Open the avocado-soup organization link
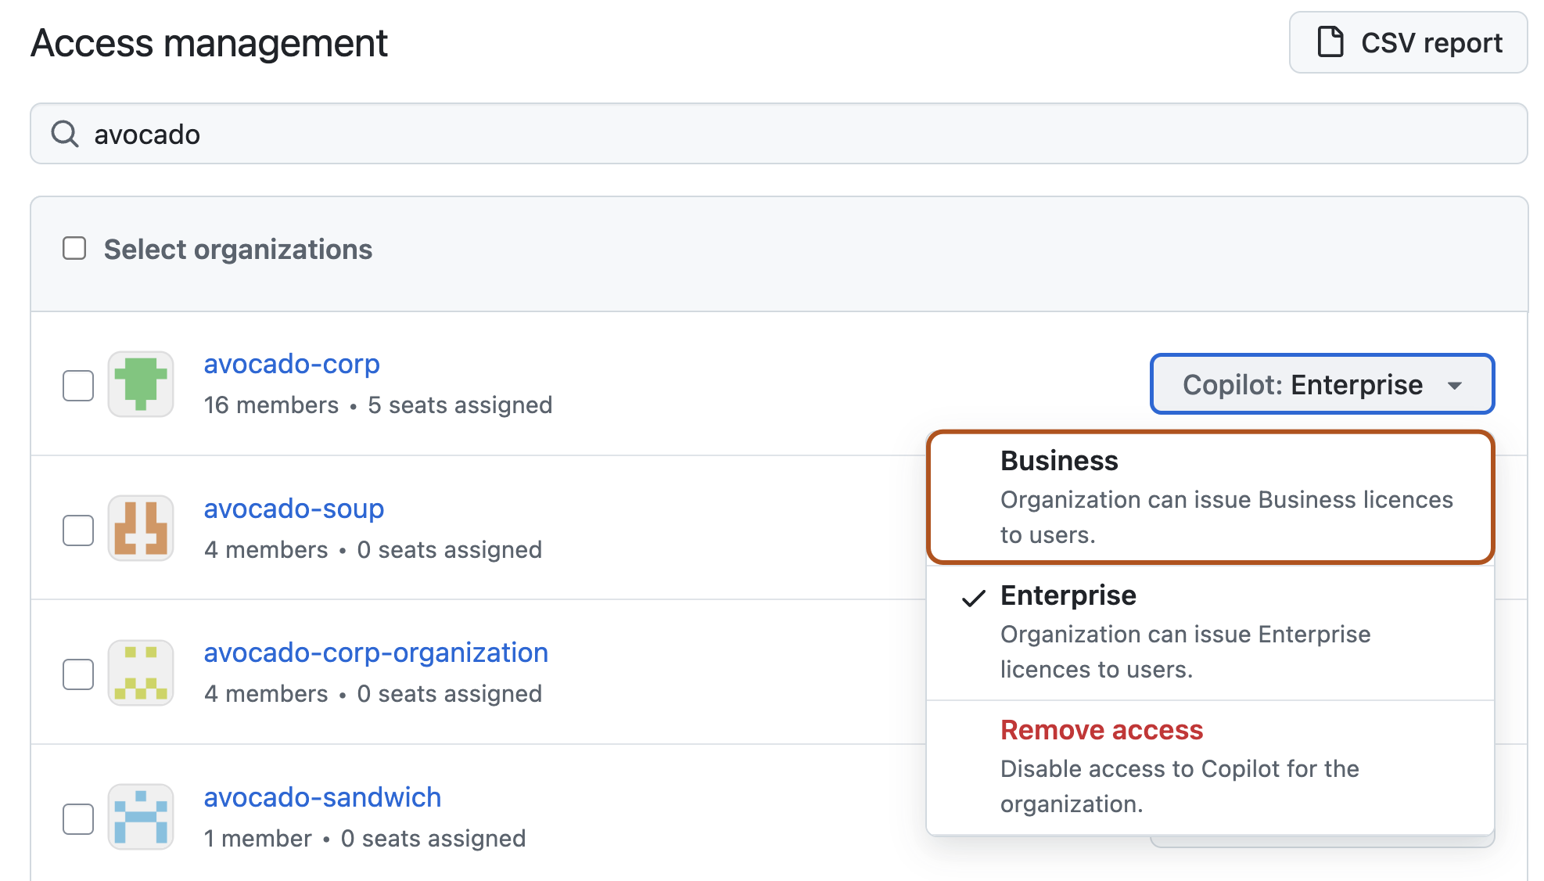The width and height of the screenshot is (1544, 881). 294,509
